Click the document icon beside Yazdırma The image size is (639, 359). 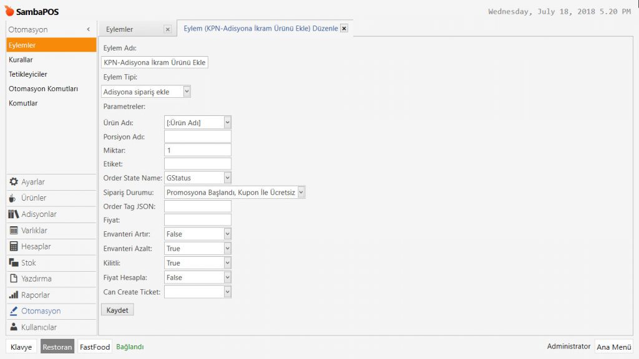14,279
